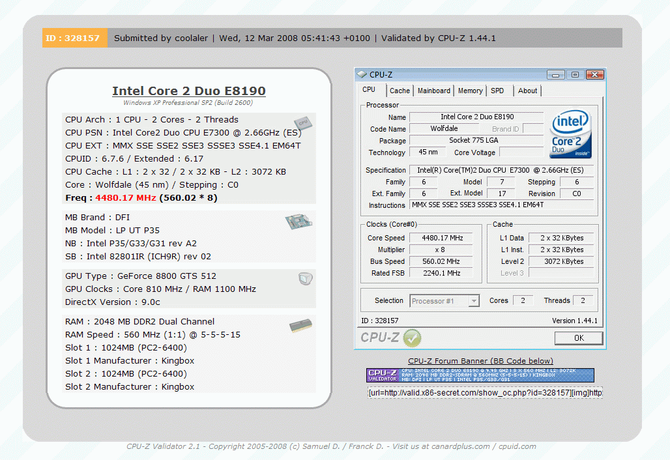
Task: Click the Level 2 value 3072 KBytes
Action: [x=561, y=261]
